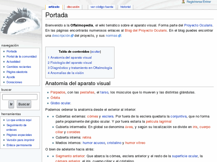The height and width of the screenshot is (162, 217).
Task: Open the esclera link
Action: [108, 117]
